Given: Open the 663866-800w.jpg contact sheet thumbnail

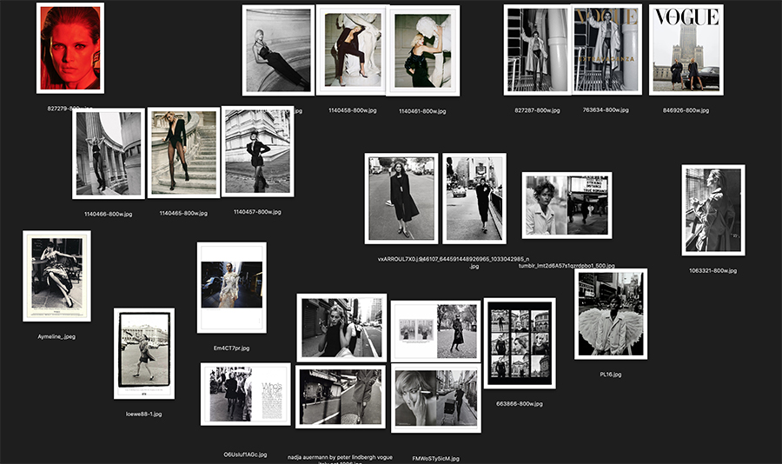Looking at the screenshot, I should point(520,343).
